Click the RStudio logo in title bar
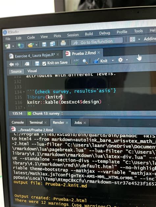 [x=5, y=32]
